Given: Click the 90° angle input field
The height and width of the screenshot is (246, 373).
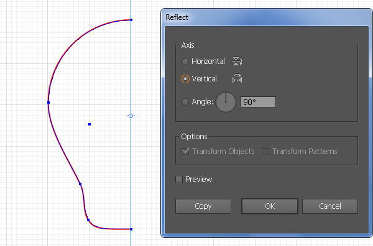Looking at the screenshot, I should pos(258,102).
